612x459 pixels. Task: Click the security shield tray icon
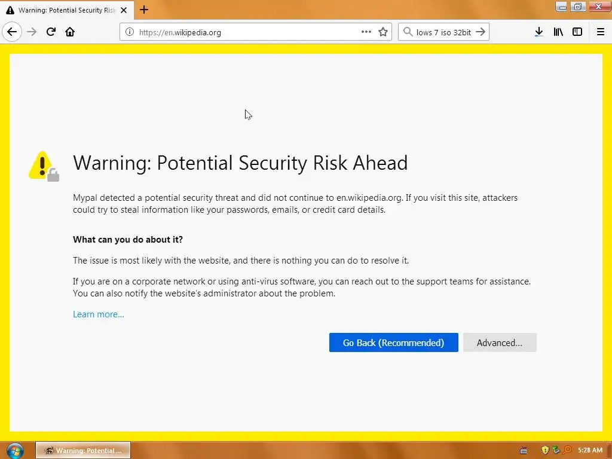[x=545, y=450]
